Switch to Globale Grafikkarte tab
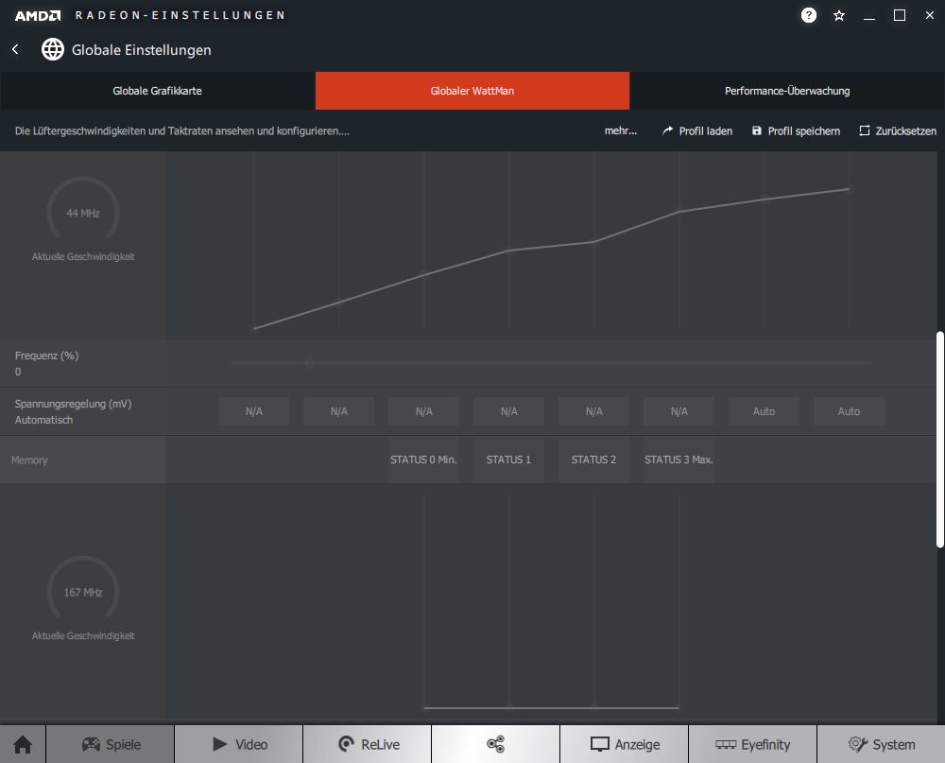This screenshot has width=945, height=763. pyautogui.click(x=157, y=91)
